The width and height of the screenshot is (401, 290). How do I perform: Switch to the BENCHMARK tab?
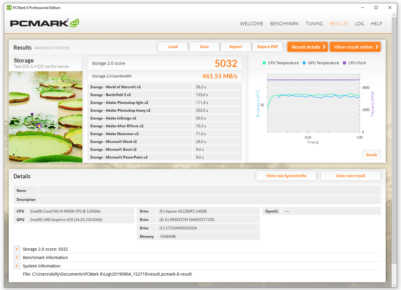(x=284, y=23)
